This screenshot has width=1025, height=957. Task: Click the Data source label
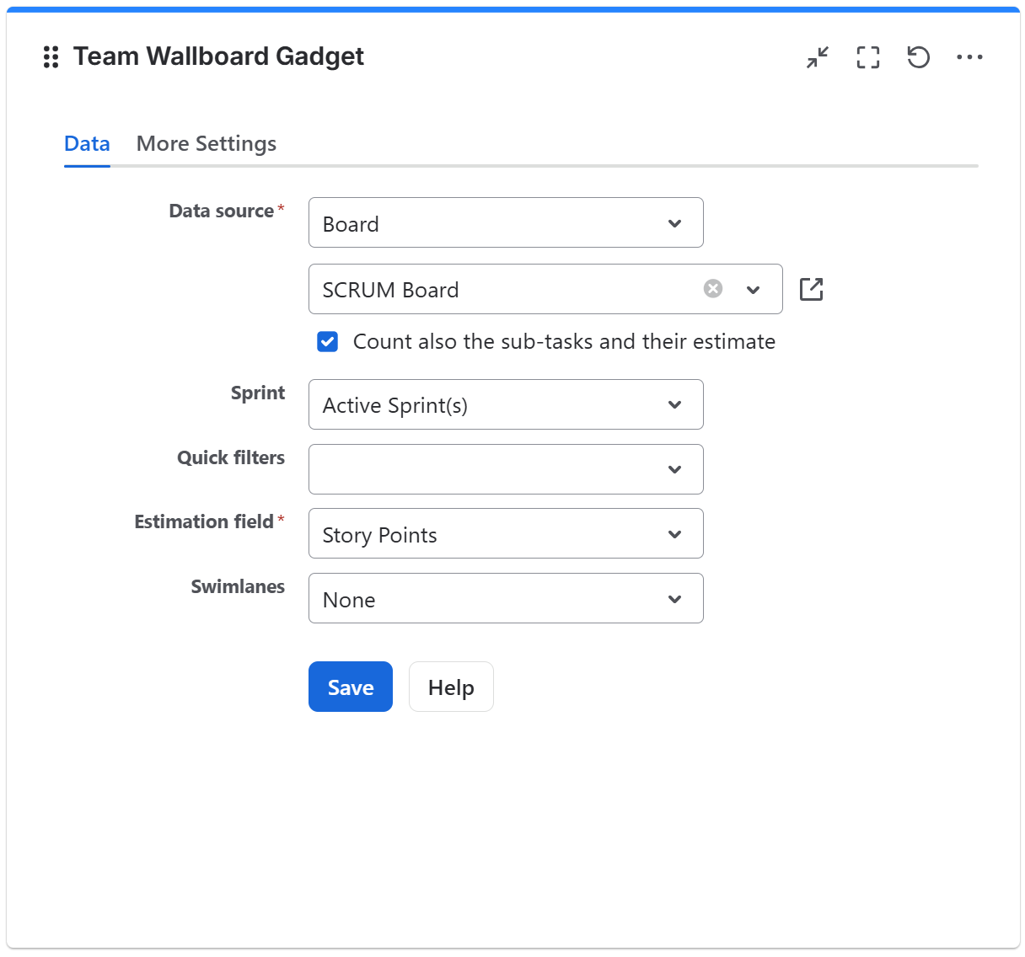[x=222, y=211]
